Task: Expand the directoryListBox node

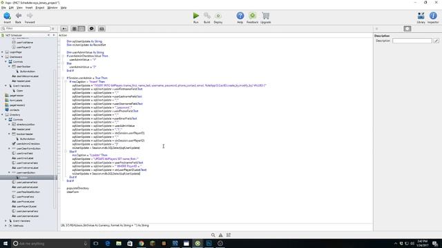Action: (x=9, y=124)
